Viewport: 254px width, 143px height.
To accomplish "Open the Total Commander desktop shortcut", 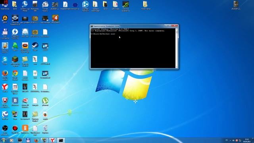I will point(5,32).
